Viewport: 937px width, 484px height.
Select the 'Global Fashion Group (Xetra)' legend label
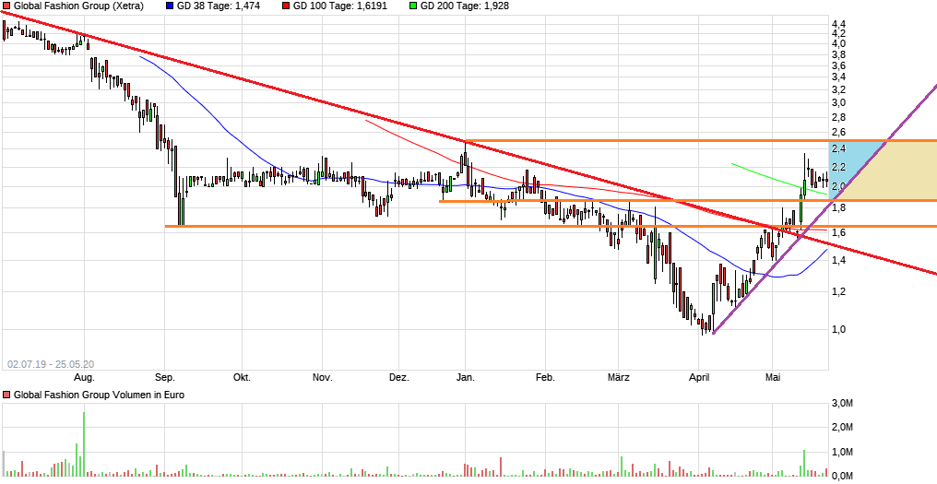[78, 6]
